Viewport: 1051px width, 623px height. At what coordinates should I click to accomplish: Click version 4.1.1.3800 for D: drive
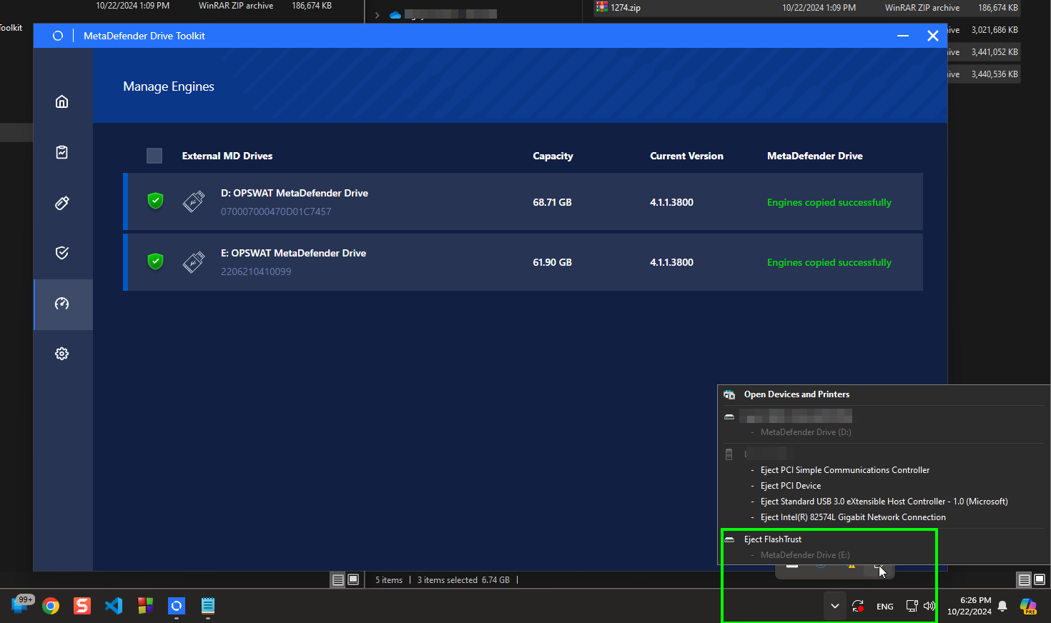click(x=671, y=202)
